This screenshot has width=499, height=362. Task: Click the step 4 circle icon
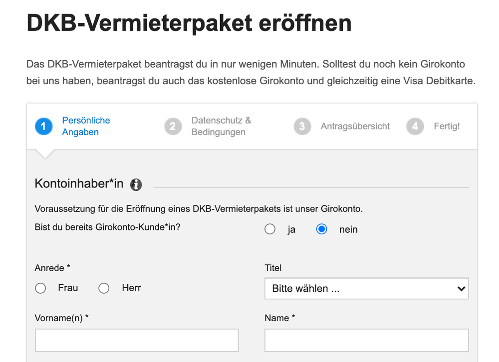(x=415, y=126)
